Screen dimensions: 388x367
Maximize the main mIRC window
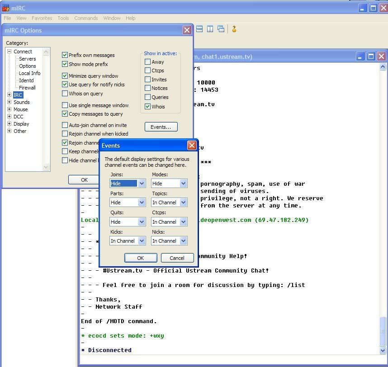pos(373,8)
